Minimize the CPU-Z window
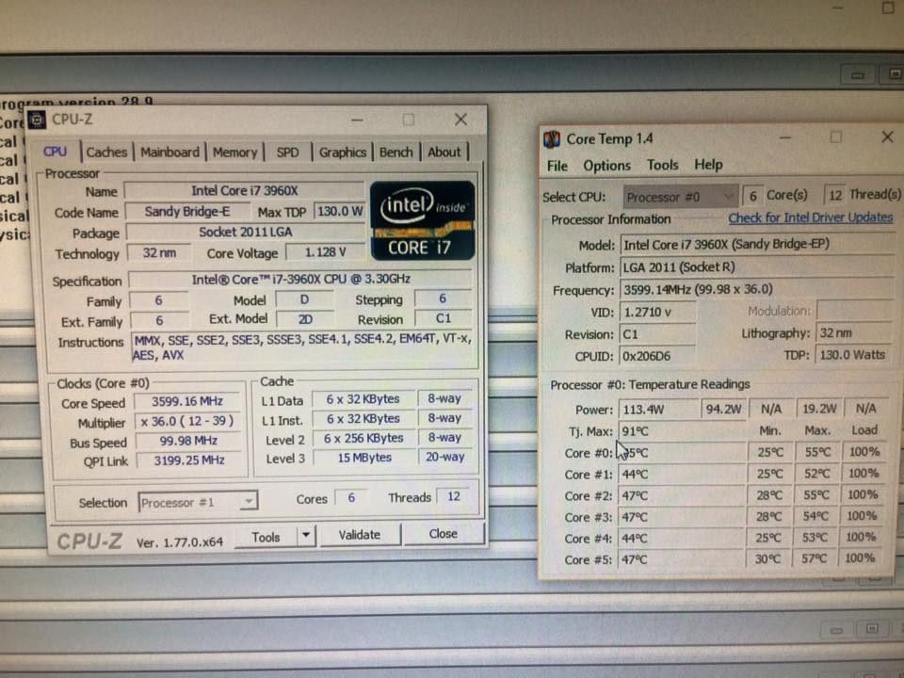Screen dimensions: 904x678 (357, 120)
